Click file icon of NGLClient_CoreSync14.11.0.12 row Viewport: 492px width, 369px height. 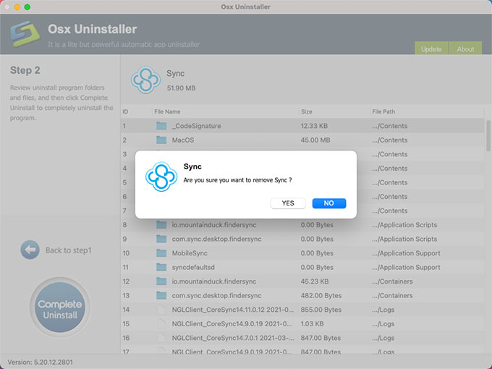point(161,310)
